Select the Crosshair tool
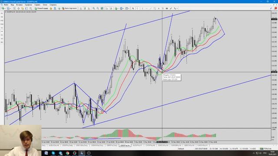Screen dimensions: 278x156 137,8
